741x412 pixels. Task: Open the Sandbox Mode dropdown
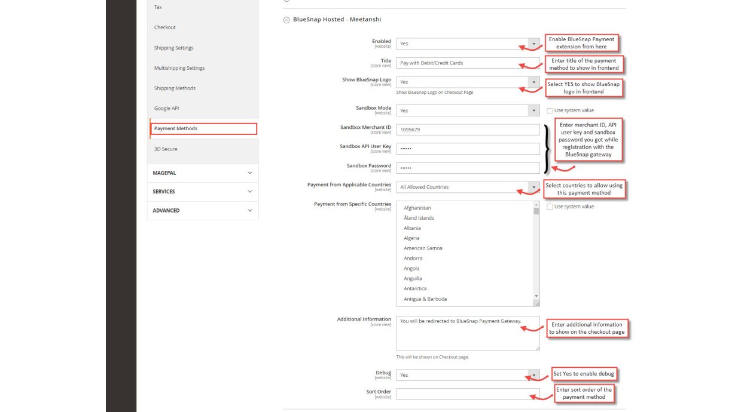(468, 110)
